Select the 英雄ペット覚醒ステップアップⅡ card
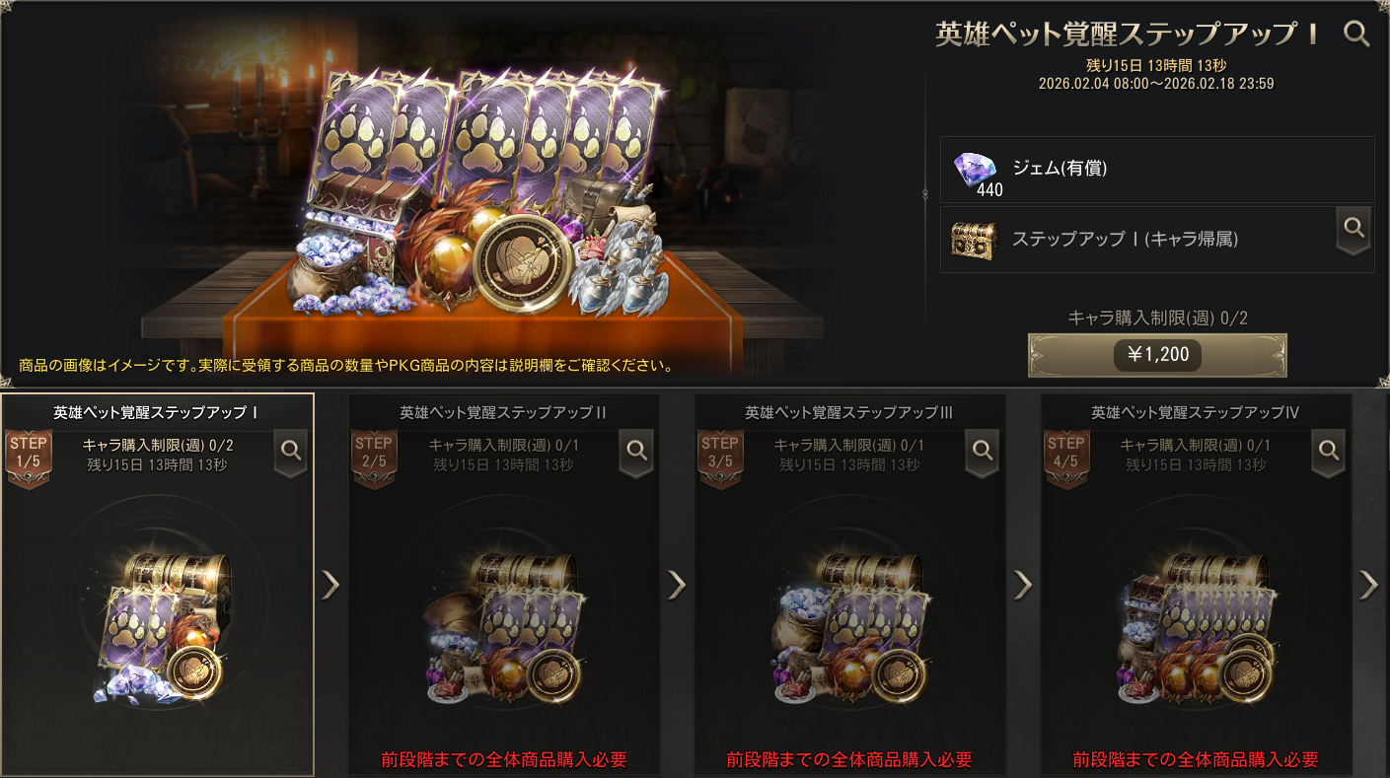Screen dimensions: 1390x778 503,585
